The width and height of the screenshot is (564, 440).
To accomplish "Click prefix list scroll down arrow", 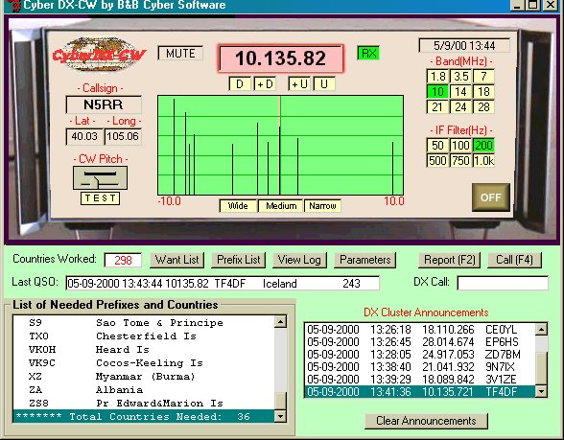I will pyautogui.click(x=280, y=416).
